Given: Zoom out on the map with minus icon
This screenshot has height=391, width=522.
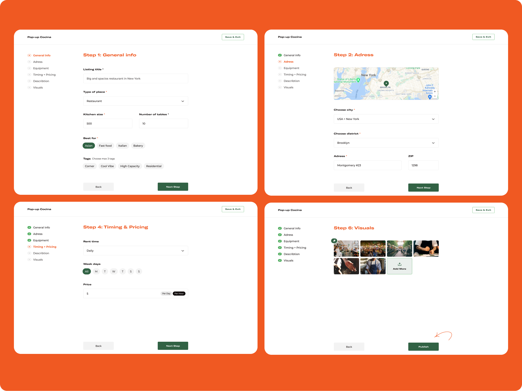Looking at the screenshot, I should pos(435,96).
